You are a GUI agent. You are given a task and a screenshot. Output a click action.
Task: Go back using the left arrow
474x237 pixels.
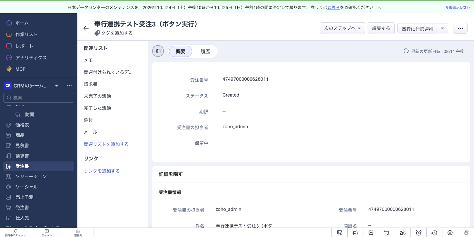pyautogui.click(x=86, y=28)
